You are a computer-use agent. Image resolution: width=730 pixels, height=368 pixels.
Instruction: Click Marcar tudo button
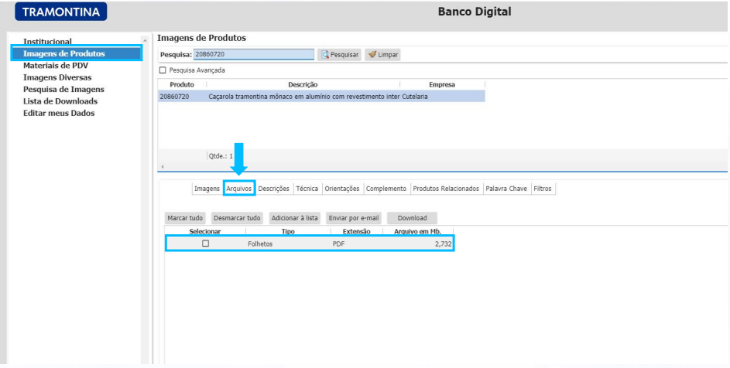click(185, 218)
